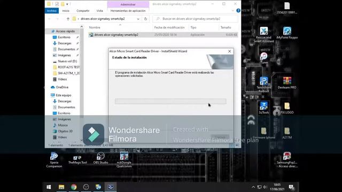Switch to the Inicio ribbon tab

(x=66, y=11)
